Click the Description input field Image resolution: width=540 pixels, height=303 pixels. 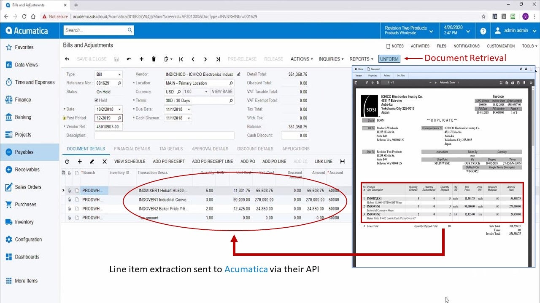164,136
